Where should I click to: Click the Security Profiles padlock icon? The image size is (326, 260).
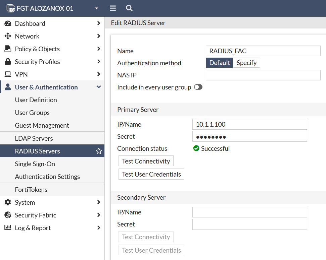pyautogui.click(x=8, y=62)
